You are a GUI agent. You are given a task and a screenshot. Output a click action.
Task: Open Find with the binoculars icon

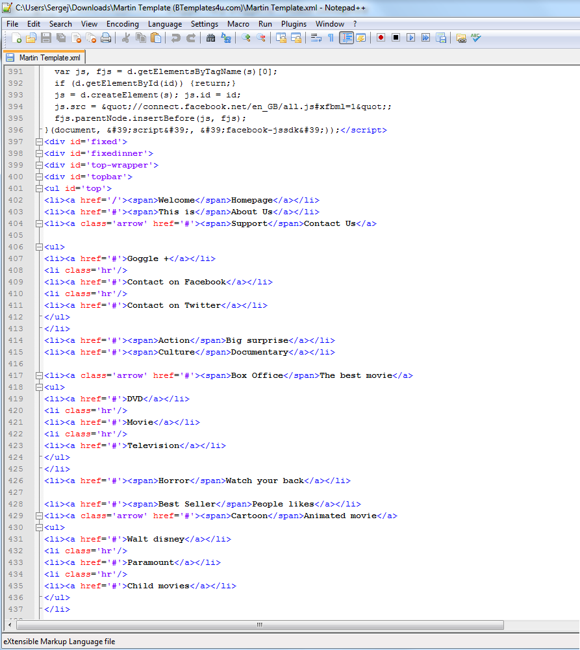[x=210, y=38]
